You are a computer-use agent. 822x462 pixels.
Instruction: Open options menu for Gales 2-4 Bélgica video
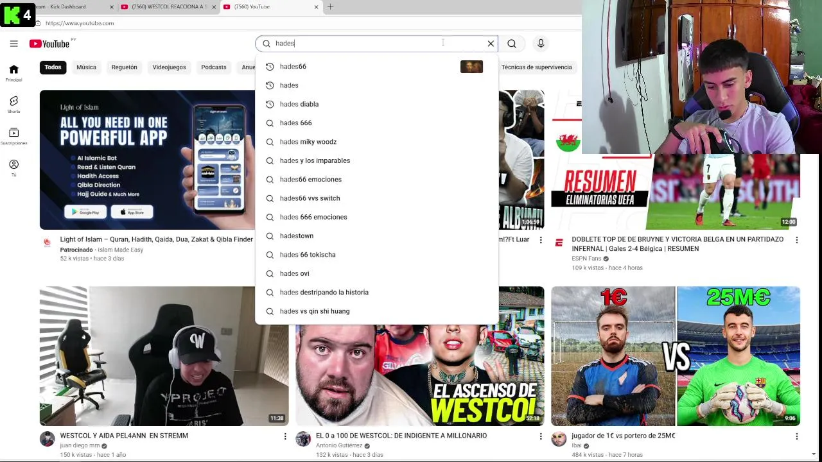(797, 240)
